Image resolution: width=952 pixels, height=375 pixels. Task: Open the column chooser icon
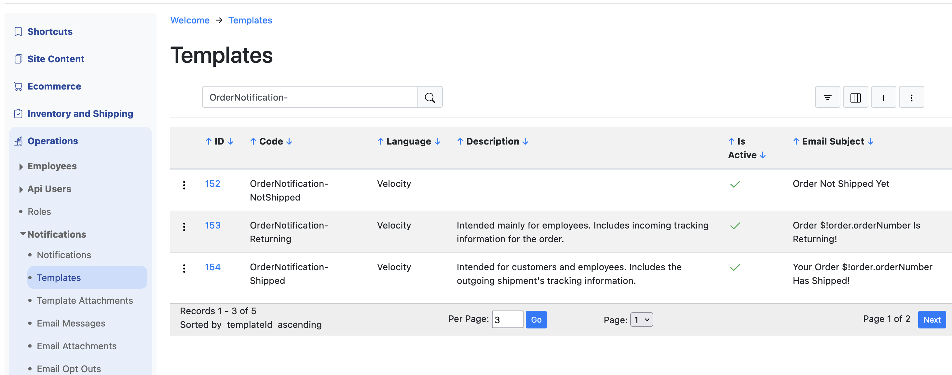point(856,97)
